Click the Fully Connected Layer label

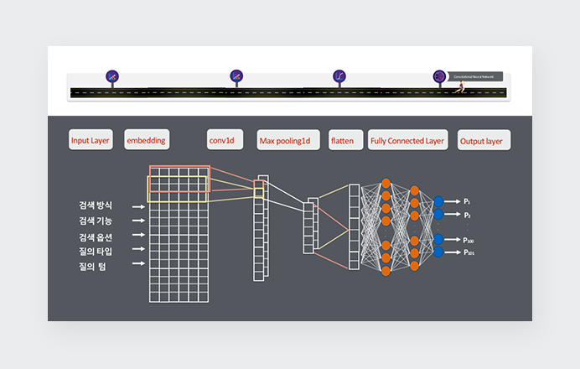click(407, 140)
